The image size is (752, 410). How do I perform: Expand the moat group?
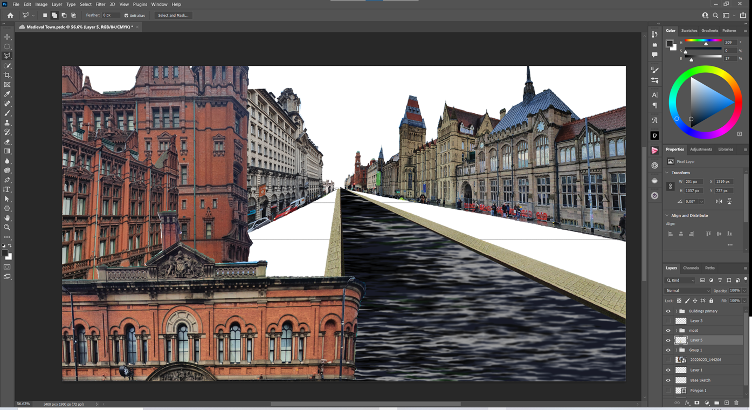(676, 331)
